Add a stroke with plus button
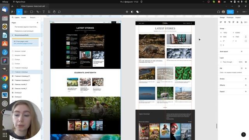The height and width of the screenshot is (140, 249). 246,79
